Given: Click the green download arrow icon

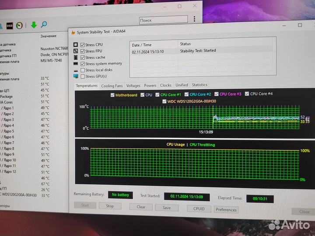Looking at the screenshot, I should [x=34, y=25].
